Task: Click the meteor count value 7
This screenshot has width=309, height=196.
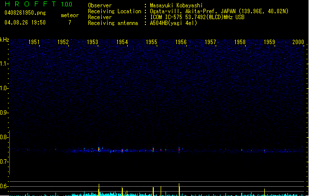Action: [70, 23]
